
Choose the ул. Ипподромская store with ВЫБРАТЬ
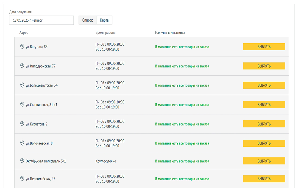[x=264, y=66]
